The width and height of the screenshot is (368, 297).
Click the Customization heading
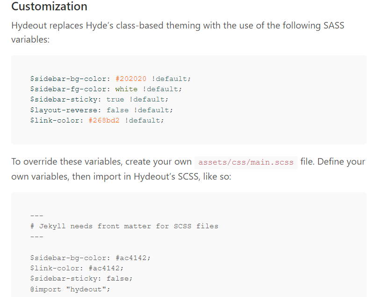(x=49, y=7)
